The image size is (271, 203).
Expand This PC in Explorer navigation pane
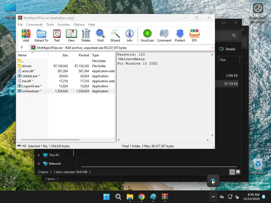pos(39,155)
